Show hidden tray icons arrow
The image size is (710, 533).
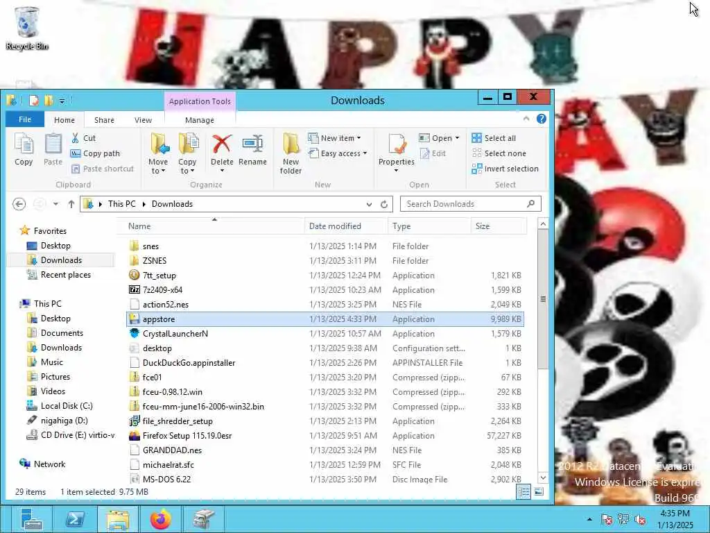point(589,519)
